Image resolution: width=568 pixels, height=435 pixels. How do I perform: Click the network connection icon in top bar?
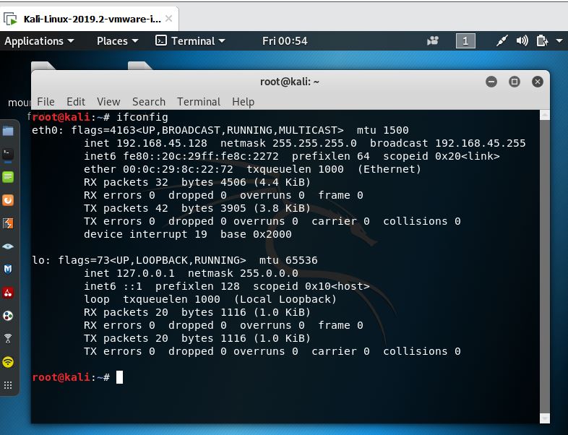[503, 41]
